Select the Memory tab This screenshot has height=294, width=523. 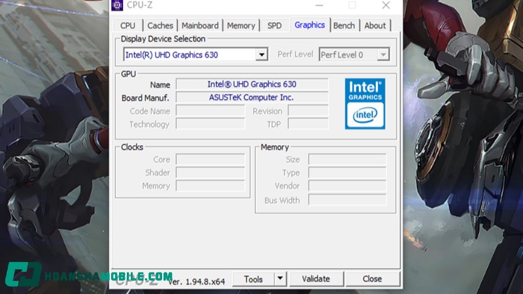241,25
